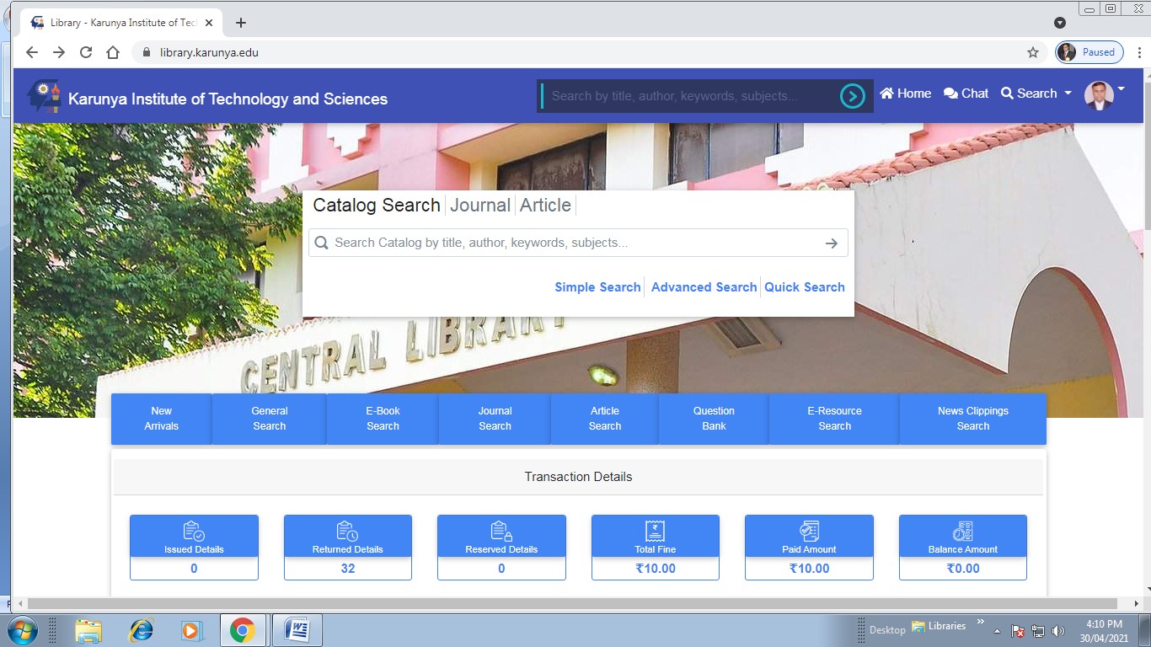Go back using browser back arrow
Image resolution: width=1151 pixels, height=647 pixels.
point(32,52)
